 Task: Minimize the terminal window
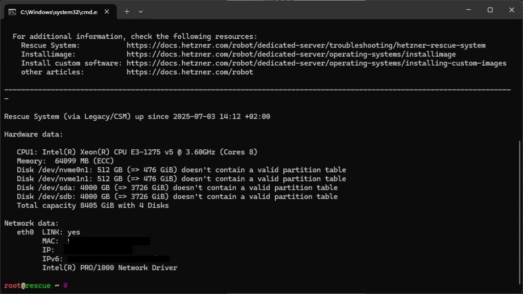tap(469, 10)
